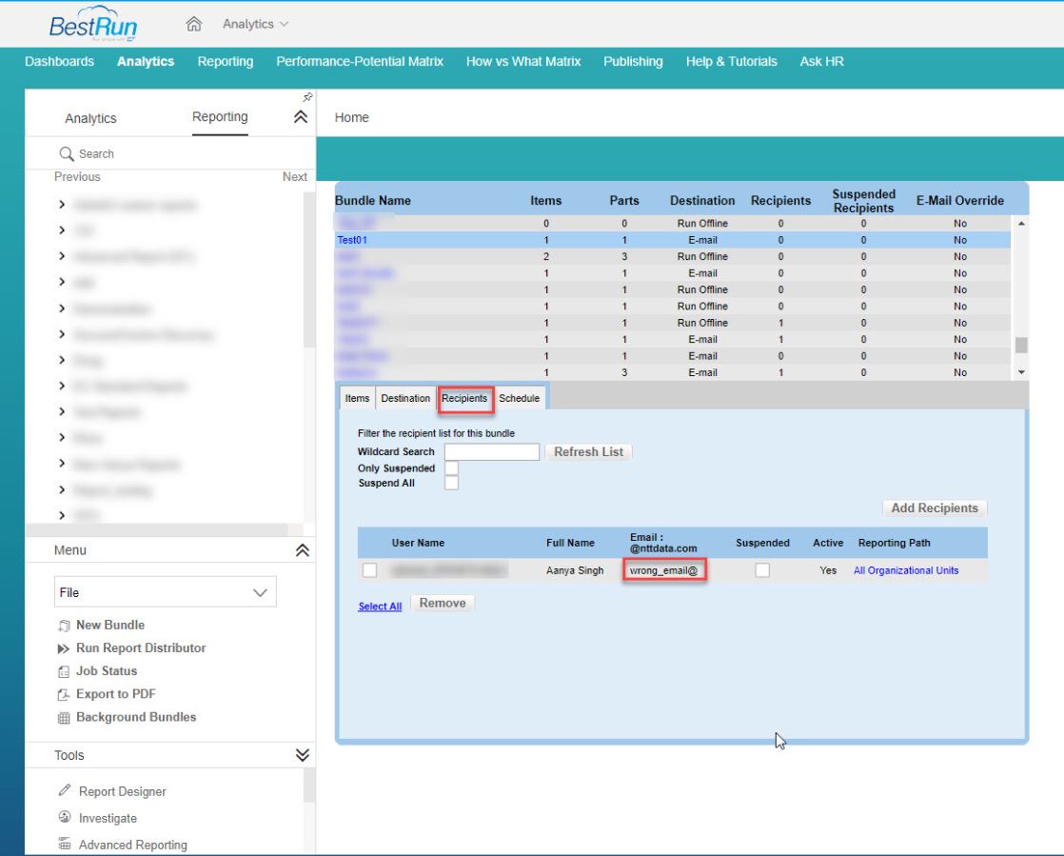The width and height of the screenshot is (1064, 856).
Task: Click the Remove button
Action: [443, 603]
